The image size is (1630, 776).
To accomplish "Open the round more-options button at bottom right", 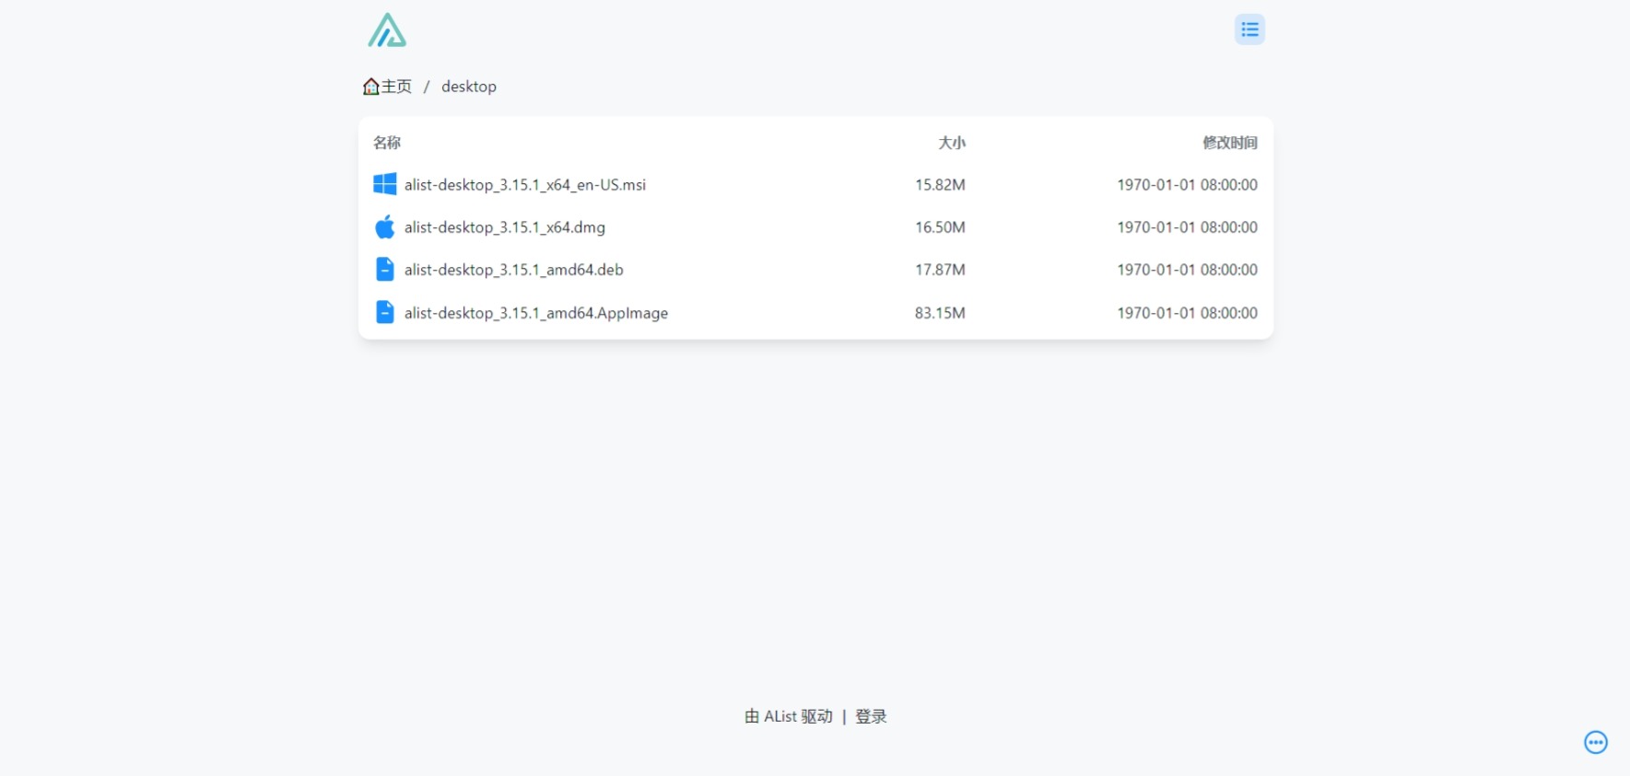I will click(1596, 742).
